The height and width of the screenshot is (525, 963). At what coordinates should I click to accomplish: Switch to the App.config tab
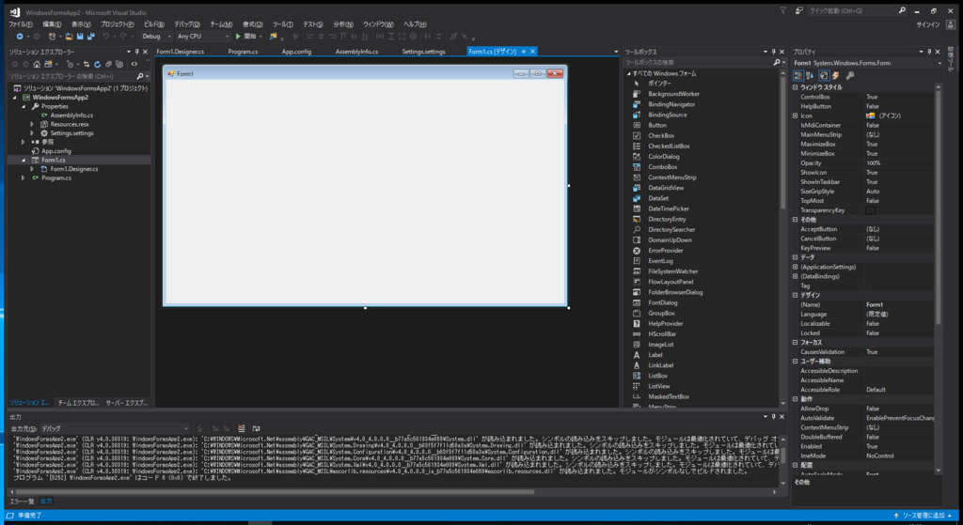pos(296,52)
